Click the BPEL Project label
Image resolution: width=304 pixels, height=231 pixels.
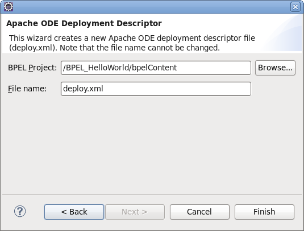coord(32,68)
